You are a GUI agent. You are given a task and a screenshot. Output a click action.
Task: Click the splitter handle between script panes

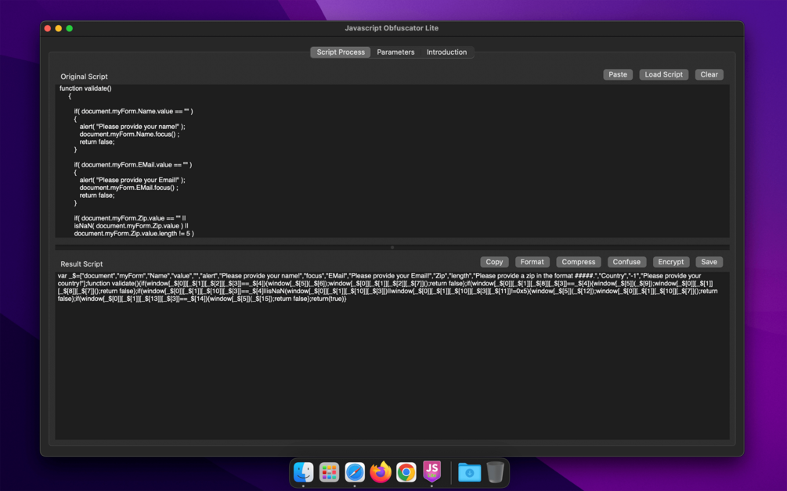tap(392, 248)
